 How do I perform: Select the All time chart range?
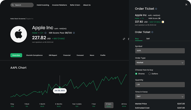click(124, 105)
